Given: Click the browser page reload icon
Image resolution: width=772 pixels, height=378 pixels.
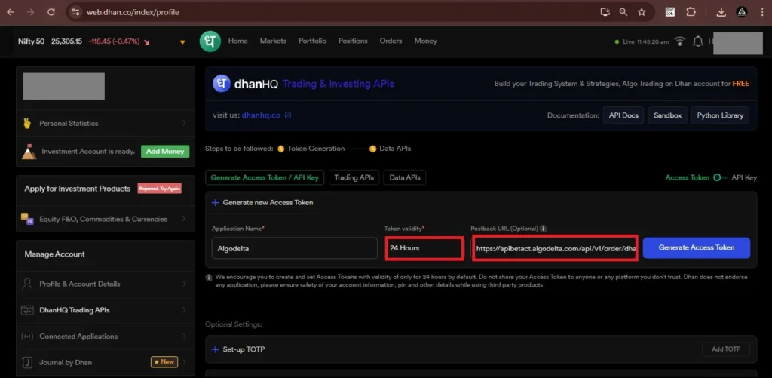Looking at the screenshot, I should pos(51,12).
